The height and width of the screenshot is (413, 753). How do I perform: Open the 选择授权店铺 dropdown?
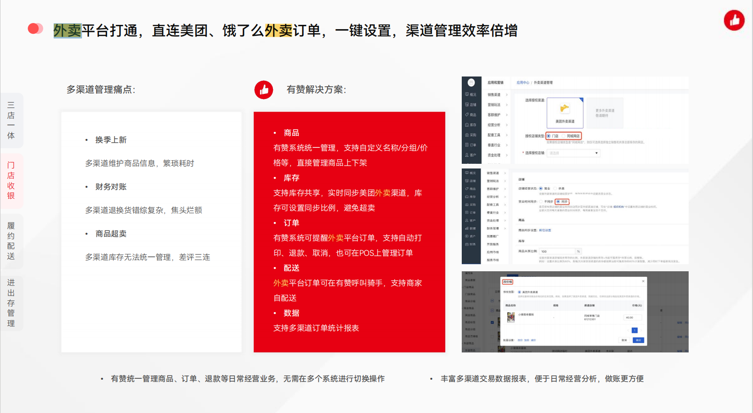point(574,153)
